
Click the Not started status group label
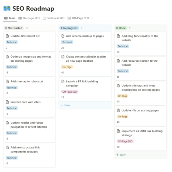(14, 28)
